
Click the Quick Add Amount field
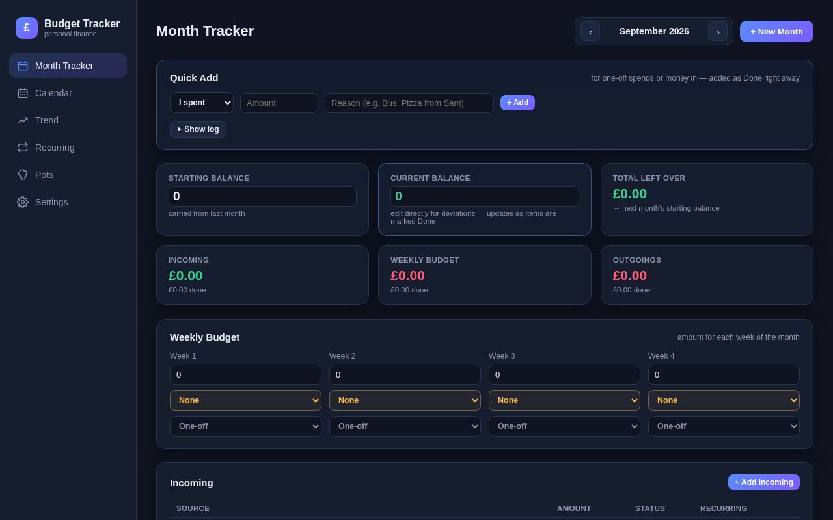coord(279,103)
